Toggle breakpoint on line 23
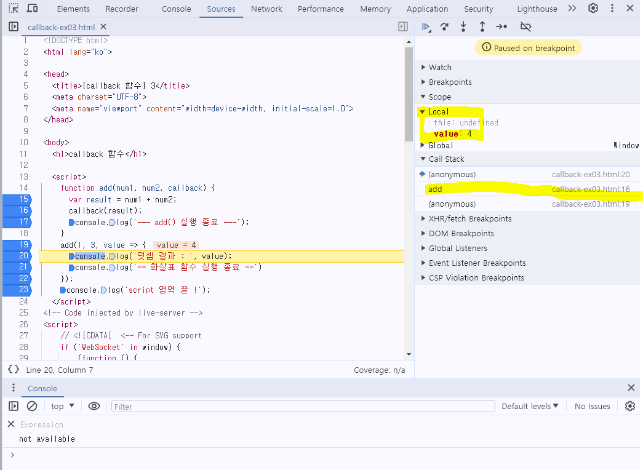Screen dimensions: 643x470 17,290
